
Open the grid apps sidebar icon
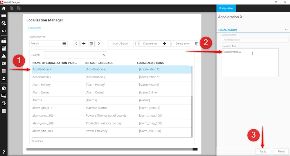(x=4, y=111)
